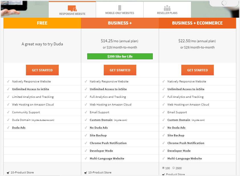Click Chrome Push Notification in Business + plan
This screenshot has width=240, height=176.
point(108,143)
